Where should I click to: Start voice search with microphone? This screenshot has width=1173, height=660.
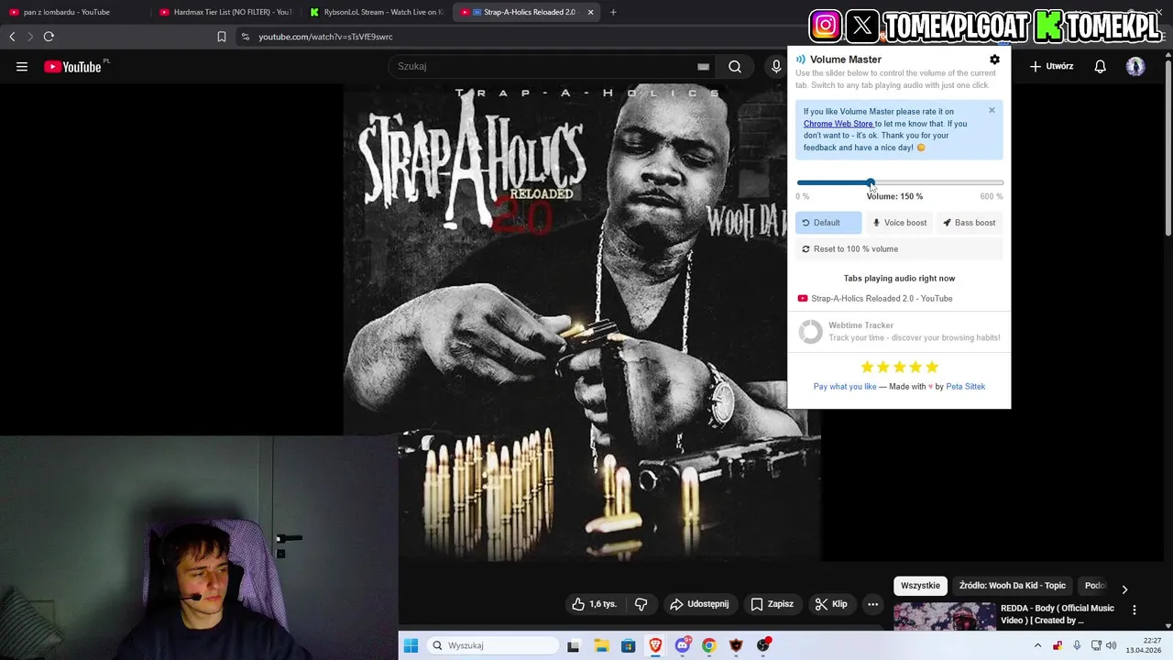pos(776,66)
